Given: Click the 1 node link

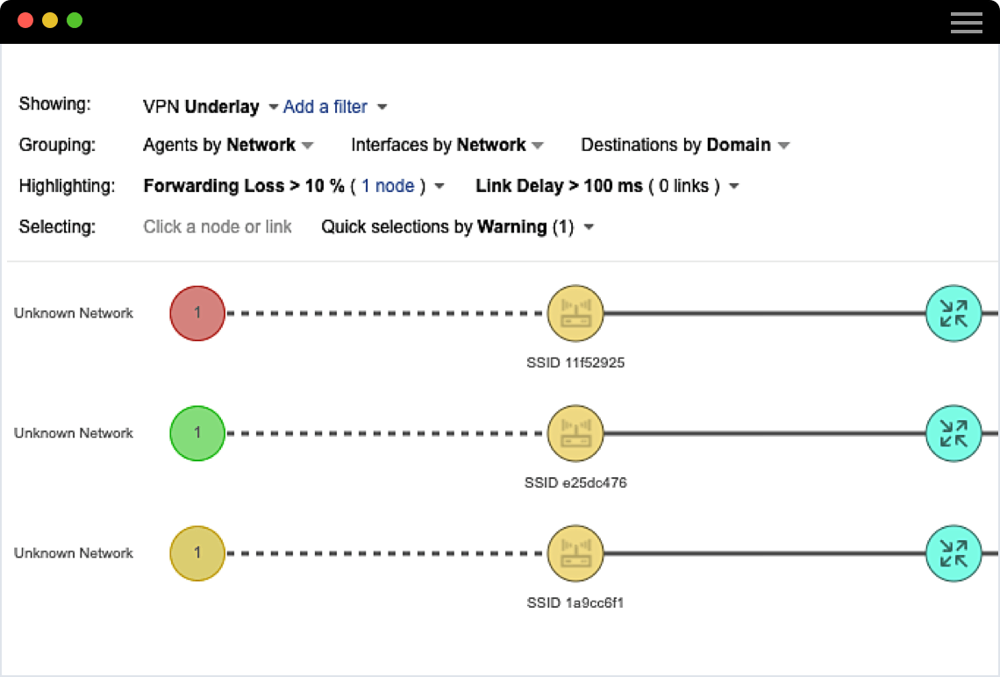Looking at the screenshot, I should coord(388,187).
